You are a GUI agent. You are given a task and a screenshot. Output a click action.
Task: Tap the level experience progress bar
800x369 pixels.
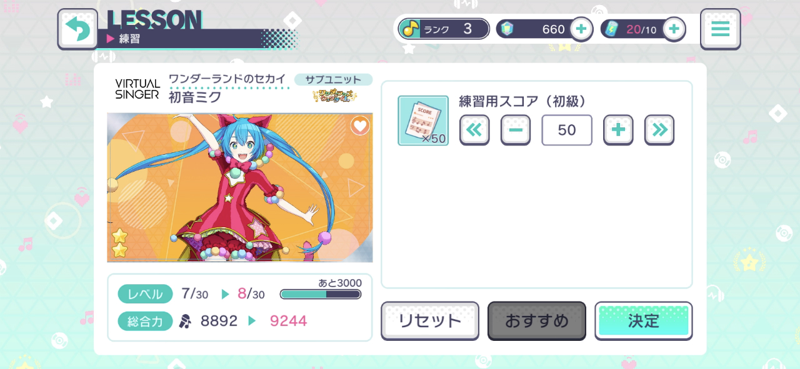pos(321,294)
